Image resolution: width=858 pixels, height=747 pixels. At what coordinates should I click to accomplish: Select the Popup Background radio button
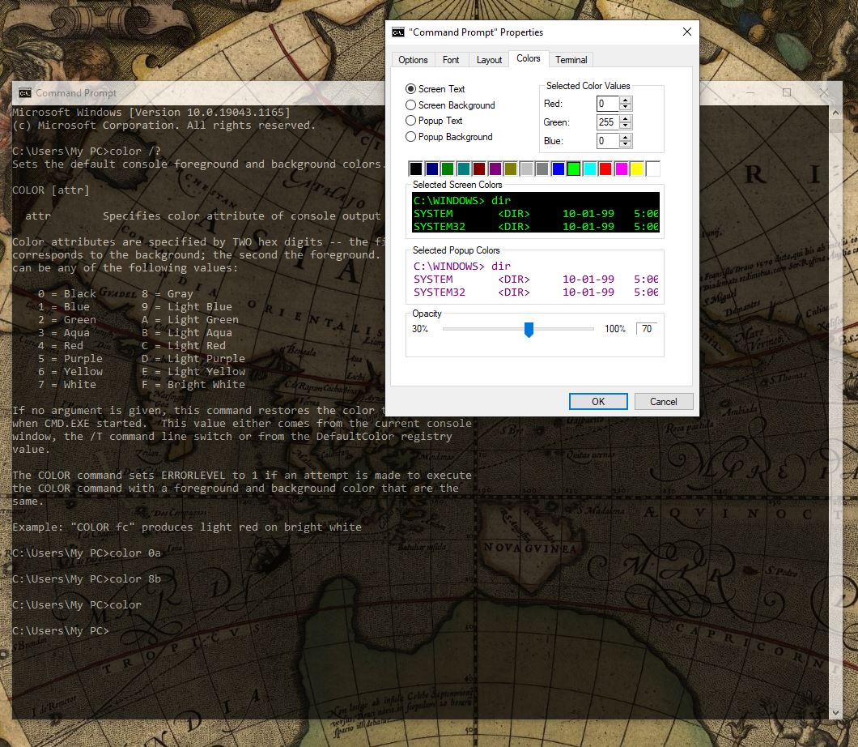click(x=412, y=137)
